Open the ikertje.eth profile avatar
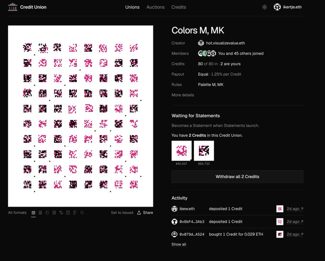 click(277, 7)
